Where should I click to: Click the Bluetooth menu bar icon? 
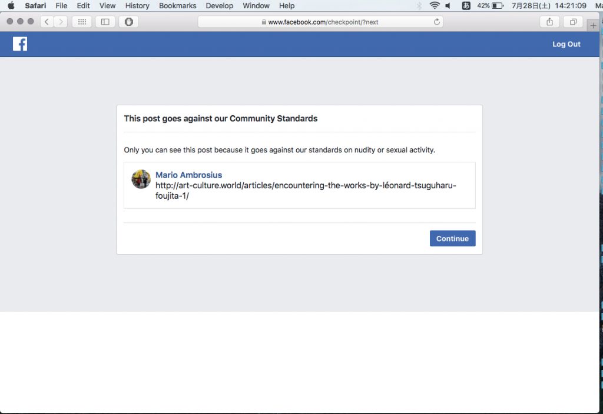click(419, 5)
